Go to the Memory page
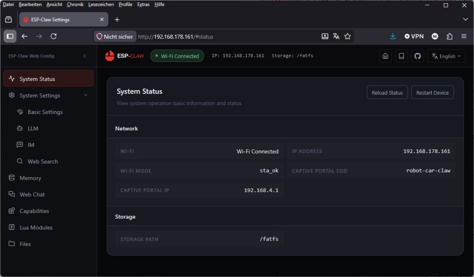Image resolution: width=474 pixels, height=277 pixels. tap(30, 178)
